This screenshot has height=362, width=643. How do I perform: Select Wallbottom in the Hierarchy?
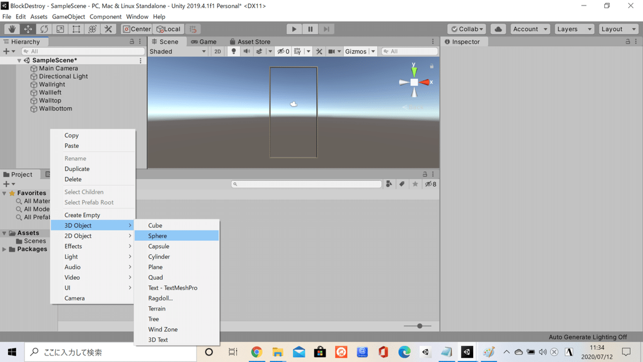coord(55,109)
